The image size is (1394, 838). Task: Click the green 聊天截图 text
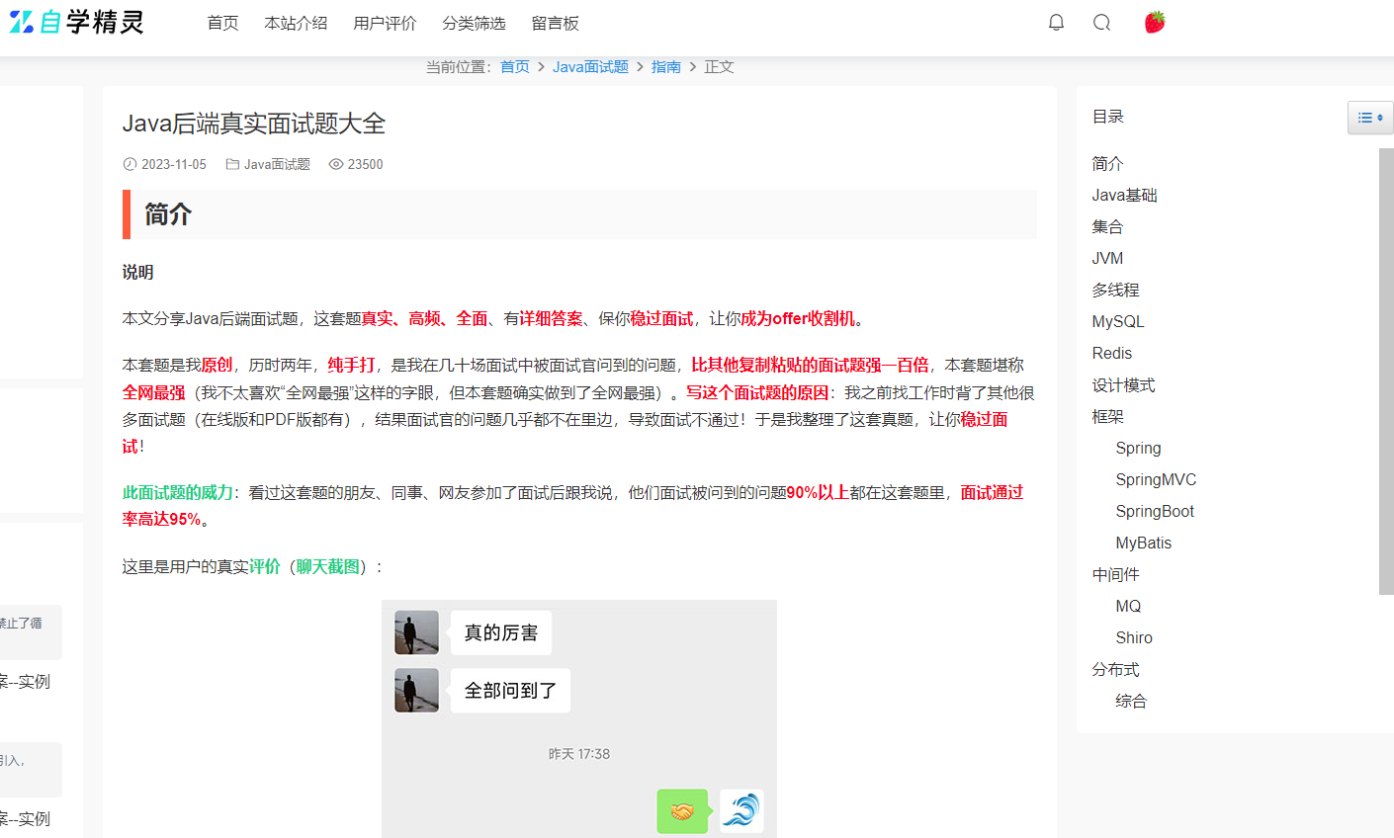click(x=328, y=566)
